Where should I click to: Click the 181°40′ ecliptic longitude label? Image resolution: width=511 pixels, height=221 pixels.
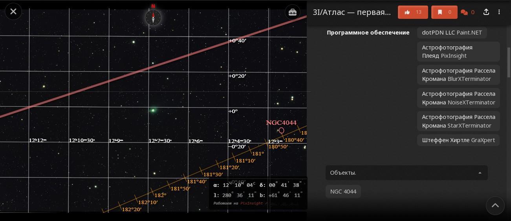[197, 181]
